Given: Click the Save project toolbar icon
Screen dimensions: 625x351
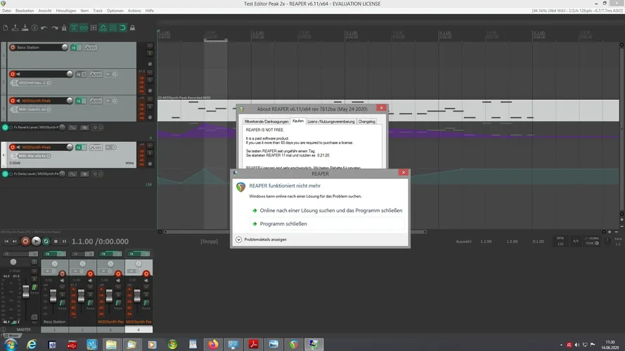Looking at the screenshot, I should pyautogui.click(x=25, y=28).
